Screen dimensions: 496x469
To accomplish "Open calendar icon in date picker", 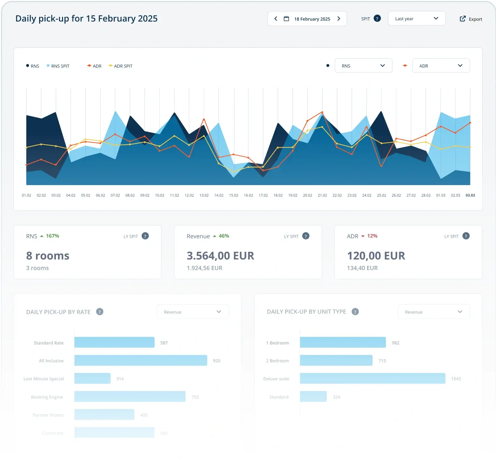I will coord(286,19).
